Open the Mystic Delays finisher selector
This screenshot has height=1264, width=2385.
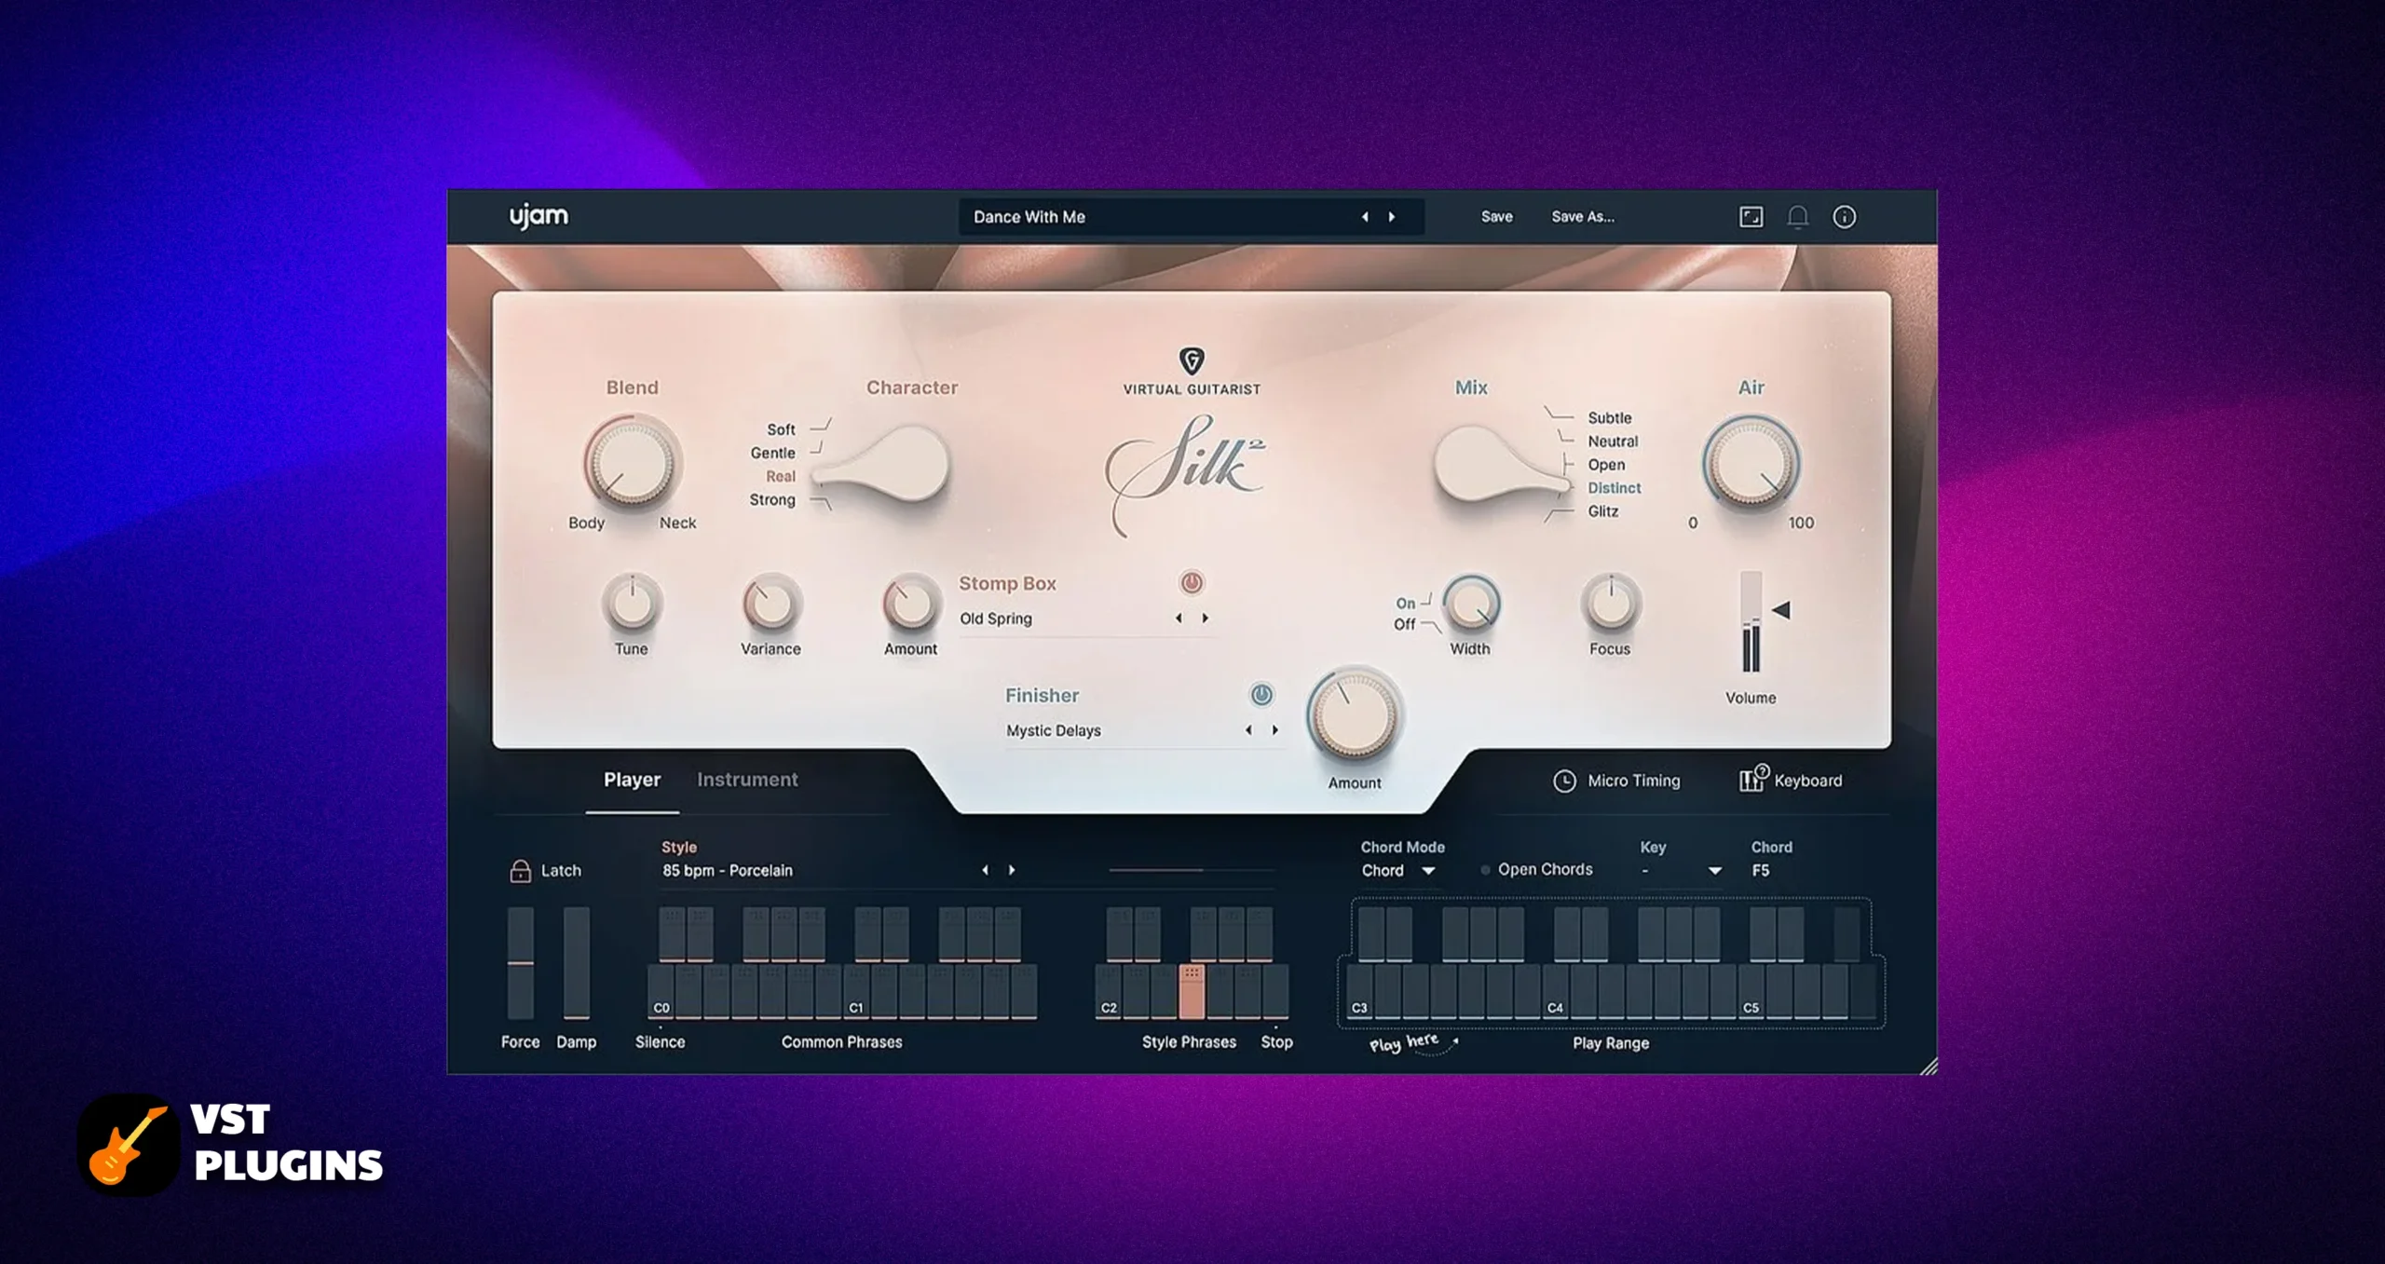coord(1053,731)
